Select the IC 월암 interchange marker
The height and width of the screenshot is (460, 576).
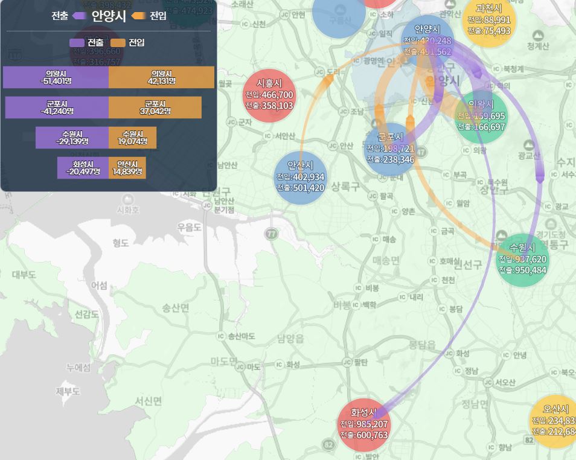pyautogui.click(x=449, y=203)
